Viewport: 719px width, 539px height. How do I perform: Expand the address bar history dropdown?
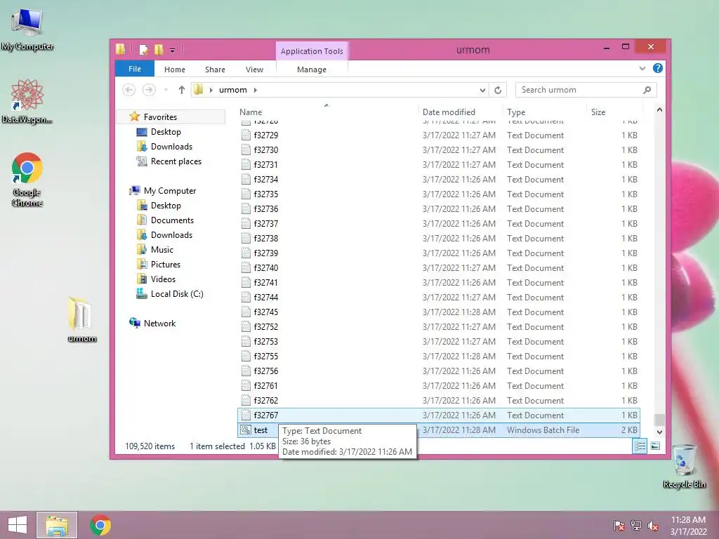tap(482, 91)
